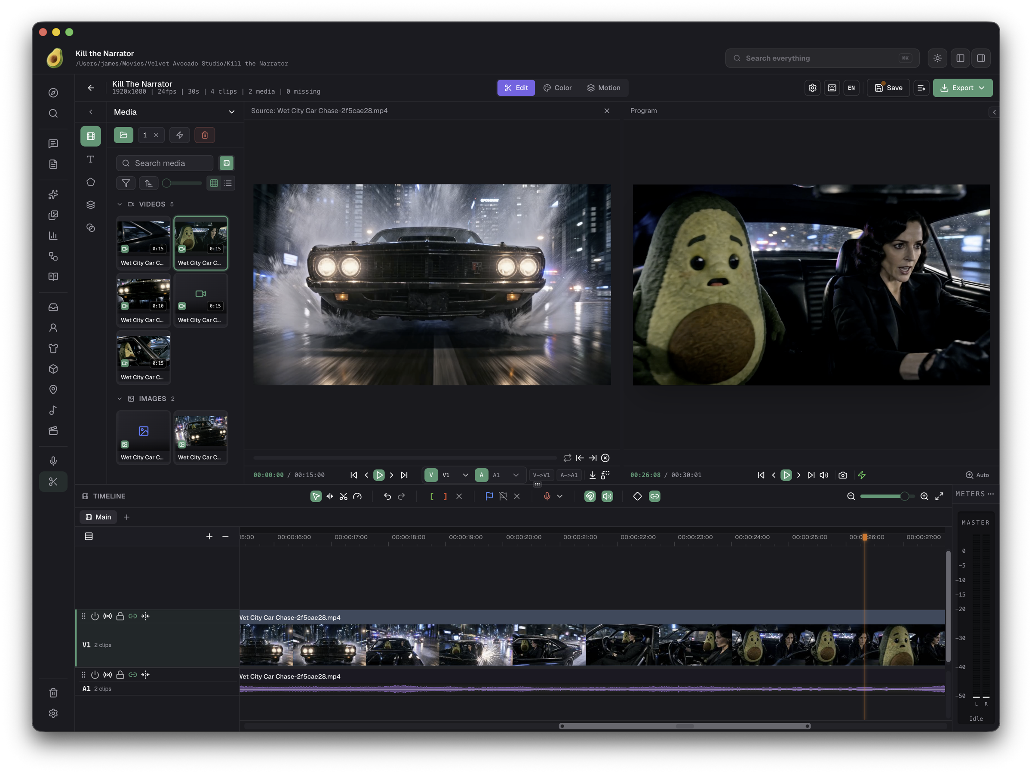Disable the V1 track with power icon
Screen dimensions: 1032x774
coord(95,616)
